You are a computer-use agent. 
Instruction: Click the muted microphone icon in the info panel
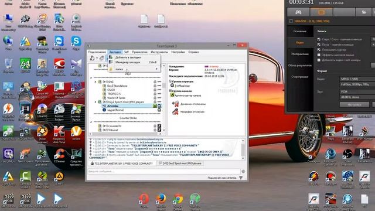tap(175, 111)
